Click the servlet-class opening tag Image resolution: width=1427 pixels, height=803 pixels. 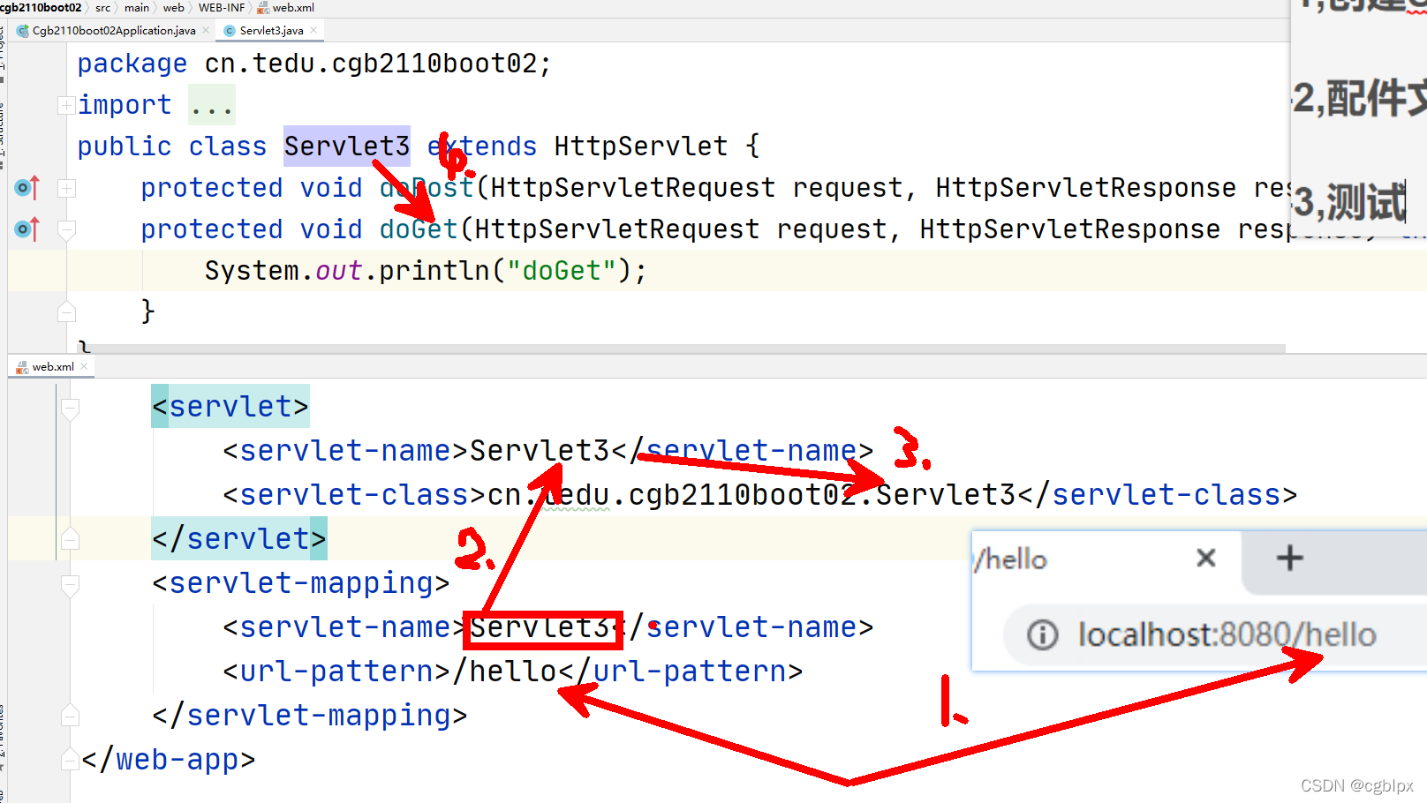(354, 495)
